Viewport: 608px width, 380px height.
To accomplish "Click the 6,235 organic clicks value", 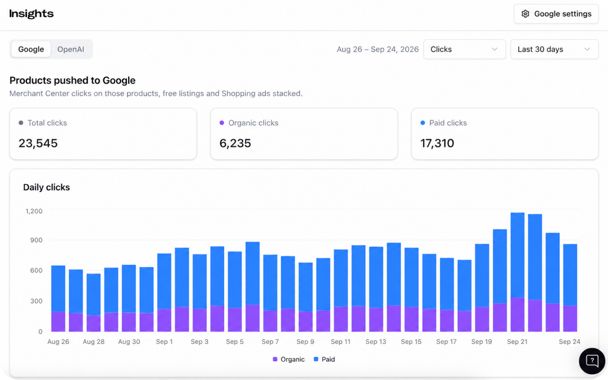I will point(235,143).
